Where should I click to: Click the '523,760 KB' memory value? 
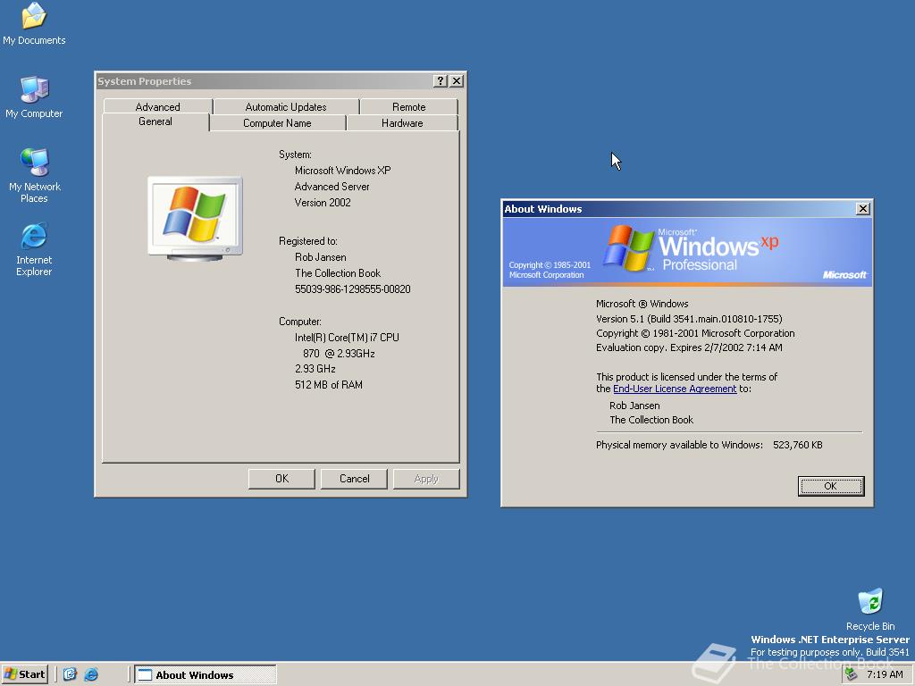(798, 445)
